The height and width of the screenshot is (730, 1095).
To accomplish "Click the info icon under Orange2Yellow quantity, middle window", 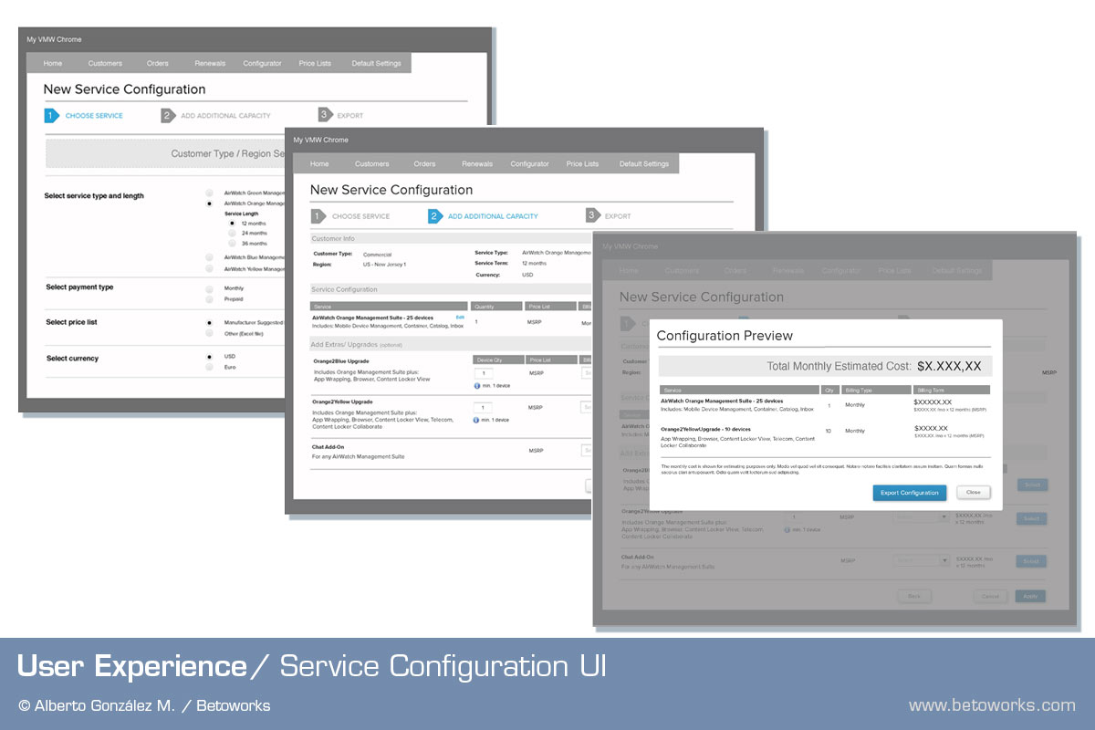I will [x=477, y=420].
